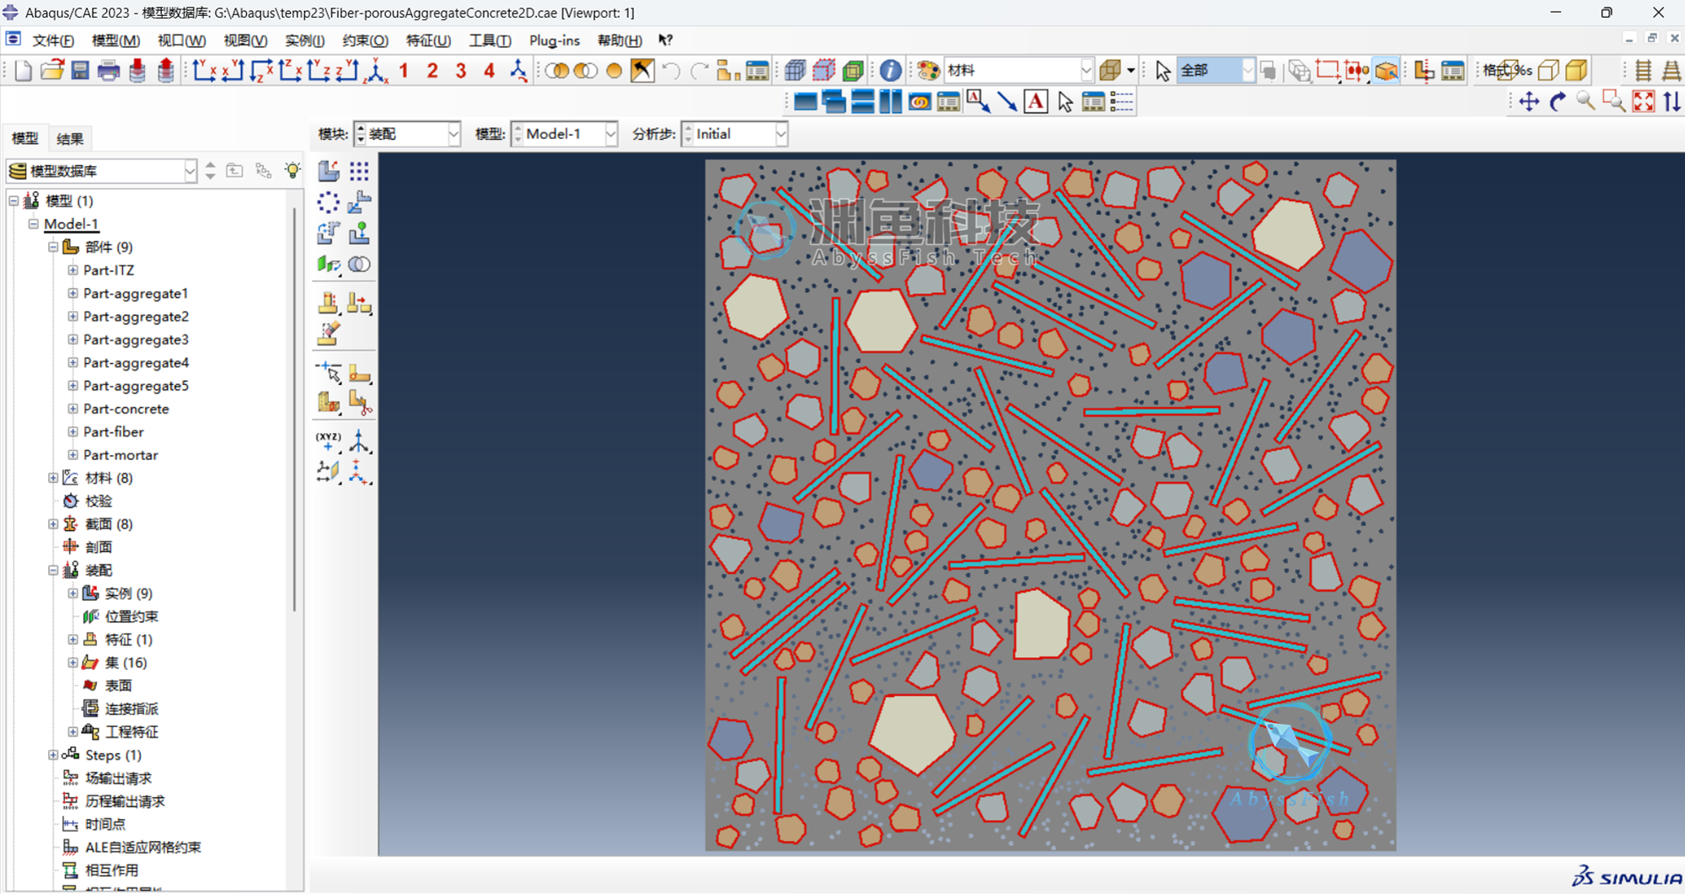Select view number 3 in toolbar
This screenshot has height=894, width=1685.
click(x=460, y=71)
